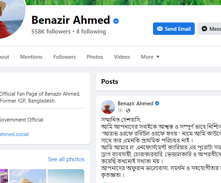Click the post author's profile picture

tap(108, 107)
